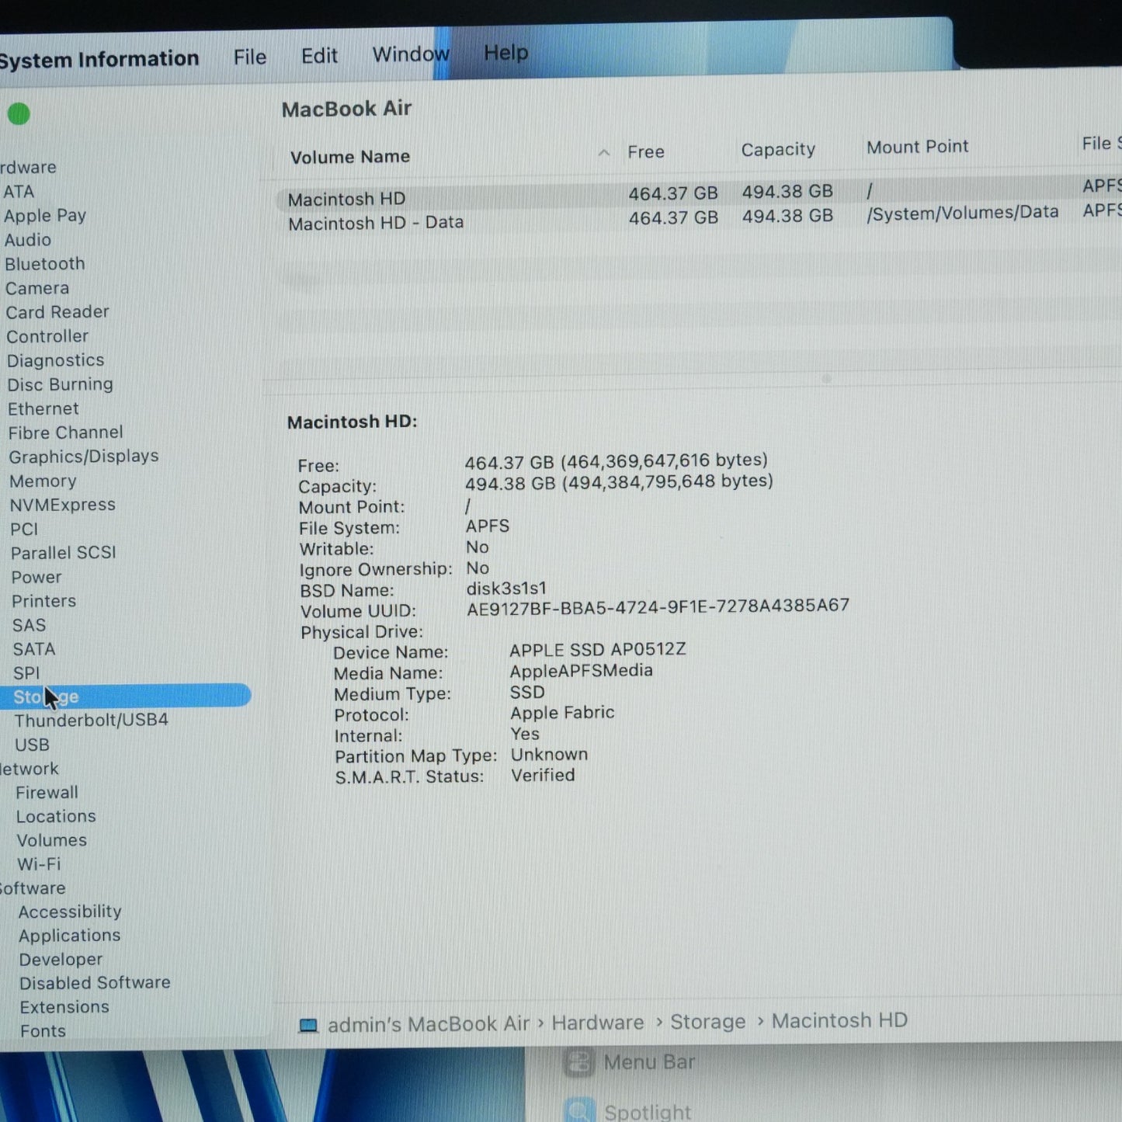This screenshot has height=1122, width=1122.
Task: Open Disc Burning in the sidebar
Action: [61, 384]
